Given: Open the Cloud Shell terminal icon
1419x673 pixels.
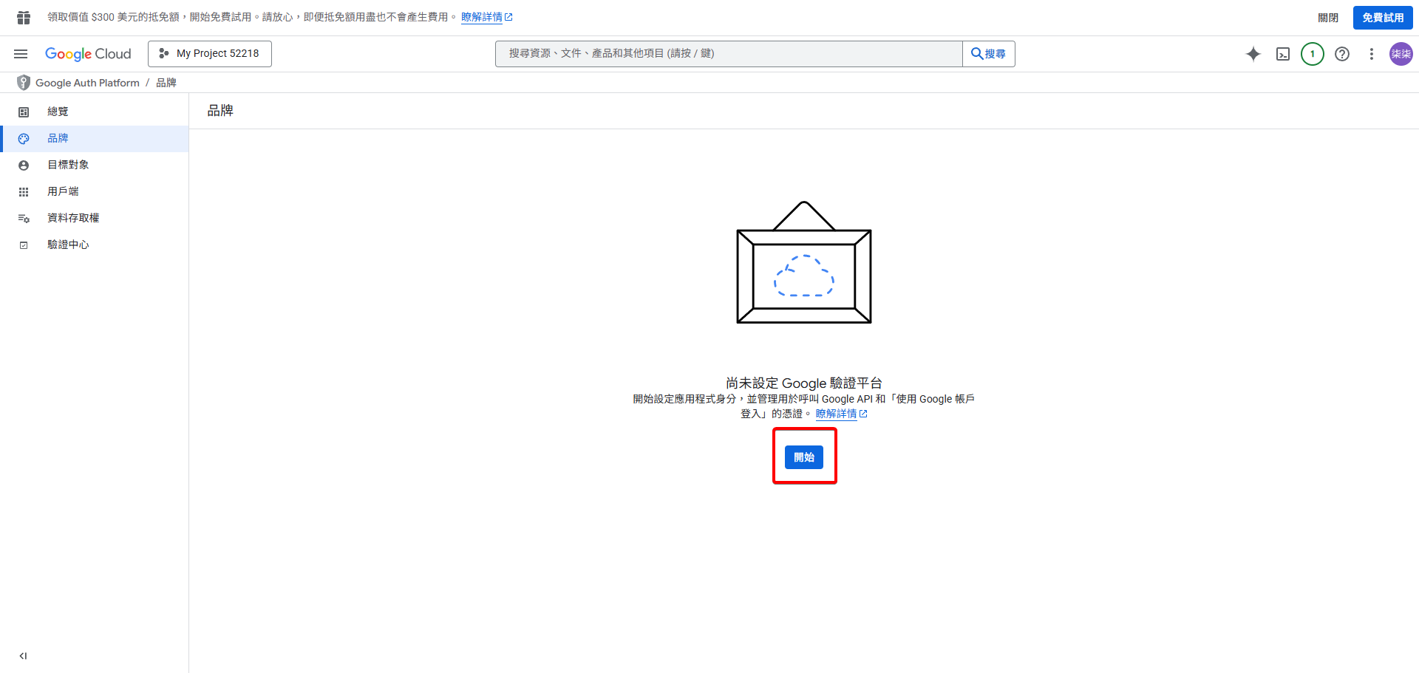Looking at the screenshot, I should point(1282,53).
